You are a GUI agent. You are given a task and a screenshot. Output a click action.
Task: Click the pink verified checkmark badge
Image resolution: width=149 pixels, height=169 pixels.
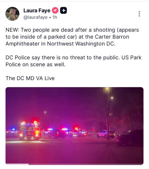click(x=55, y=10)
